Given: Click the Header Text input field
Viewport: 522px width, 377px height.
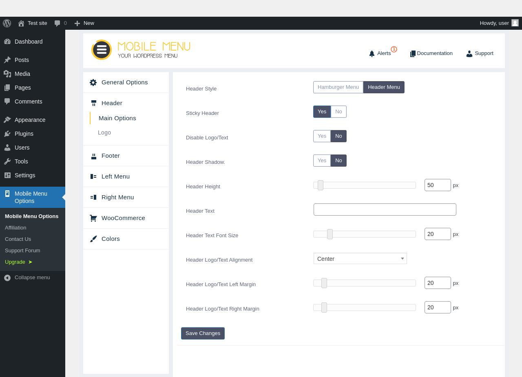Looking at the screenshot, I should [385, 209].
